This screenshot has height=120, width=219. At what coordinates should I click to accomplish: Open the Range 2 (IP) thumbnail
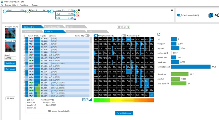pyautogui.click(x=10, y=47)
